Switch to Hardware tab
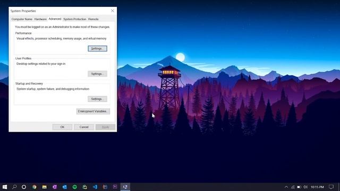Screen dimensions: 340x191 pyautogui.click(x=40, y=19)
